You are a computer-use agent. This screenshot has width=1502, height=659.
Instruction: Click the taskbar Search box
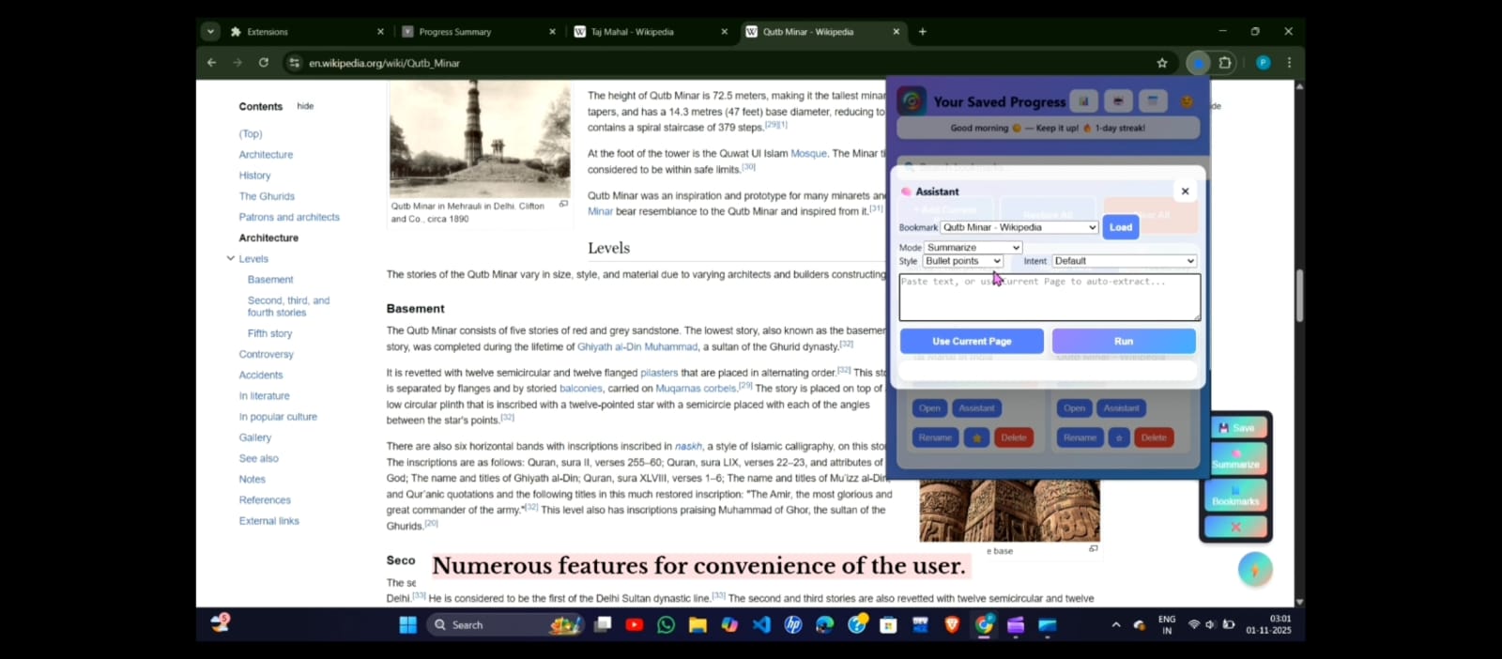coord(505,625)
